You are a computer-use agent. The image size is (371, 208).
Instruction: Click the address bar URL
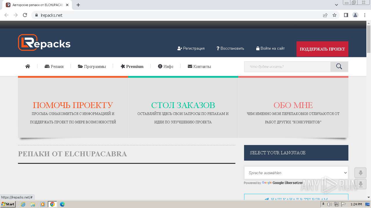(x=52, y=15)
